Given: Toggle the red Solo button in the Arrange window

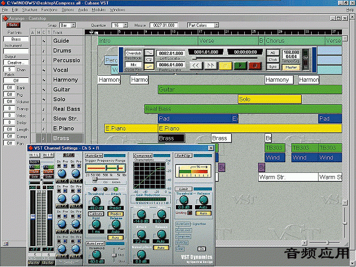Looking at the screenshot, I should tap(13, 25).
